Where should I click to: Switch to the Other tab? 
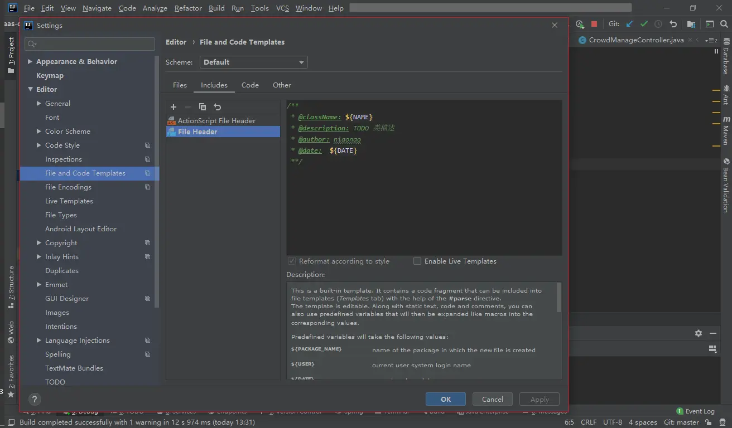282,85
